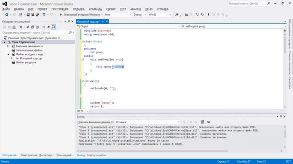Toggle Word Wrap in the Output panel
This screenshot has height=164, width=293.
click(209, 122)
